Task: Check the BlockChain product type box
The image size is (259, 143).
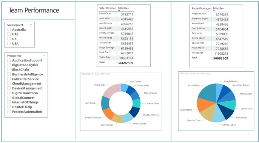Action: point(9,69)
